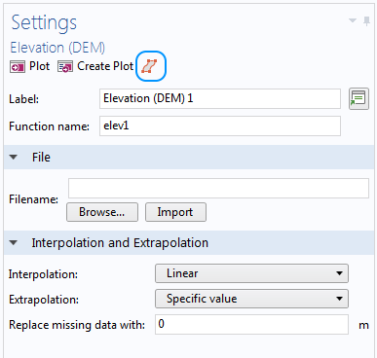This screenshot has height=358, width=377.
Task: Click the Plot icon button
Action: [x=18, y=67]
